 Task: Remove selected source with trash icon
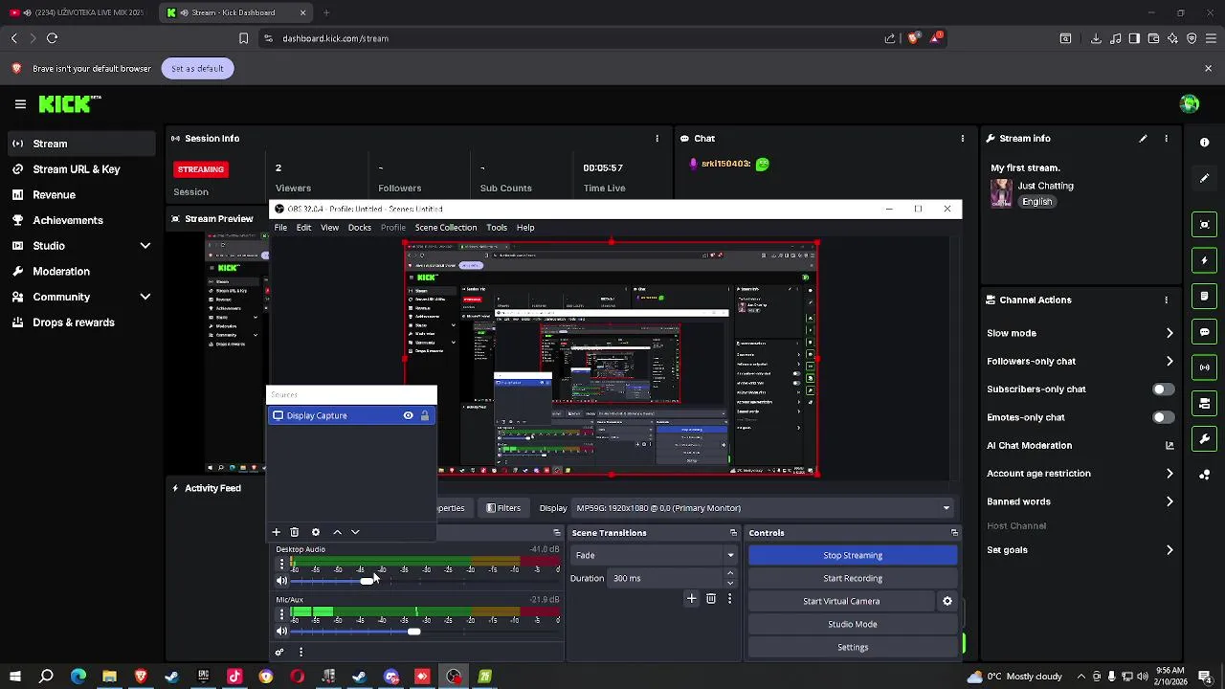[295, 532]
